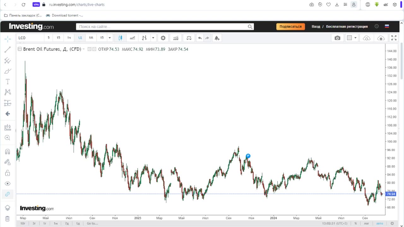
Task: Click the blue P marker on chart
Action: pos(248,156)
